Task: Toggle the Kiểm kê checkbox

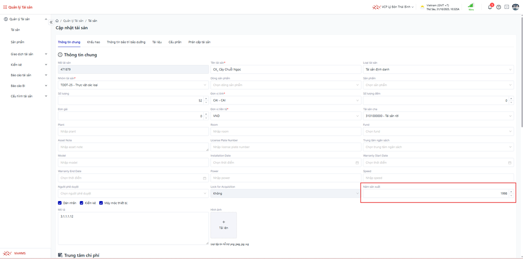Action: pyautogui.click(x=82, y=203)
